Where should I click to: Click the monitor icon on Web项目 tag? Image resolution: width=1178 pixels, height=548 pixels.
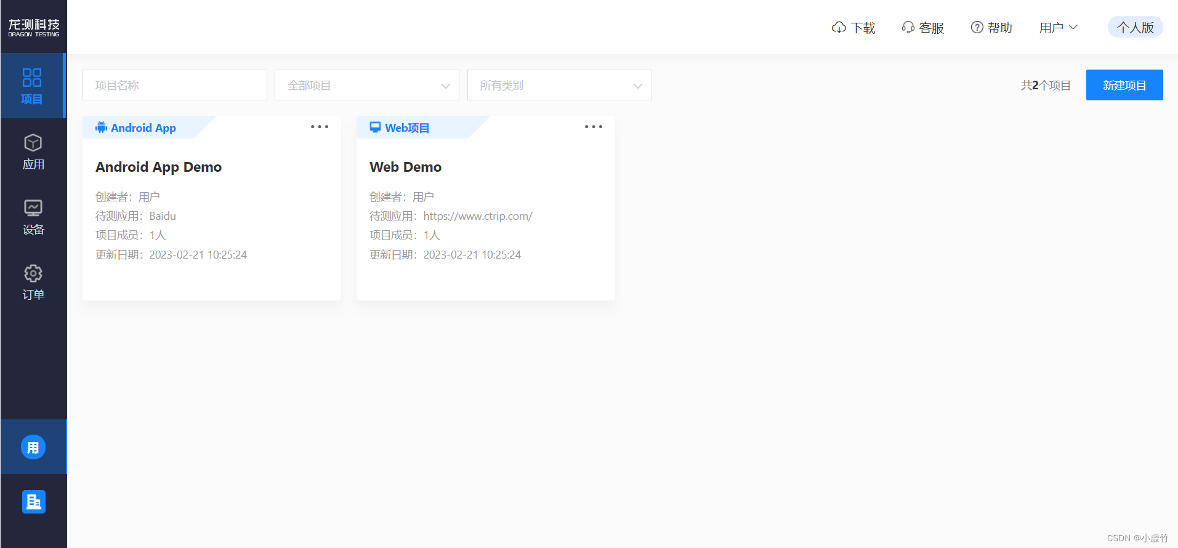coord(375,127)
